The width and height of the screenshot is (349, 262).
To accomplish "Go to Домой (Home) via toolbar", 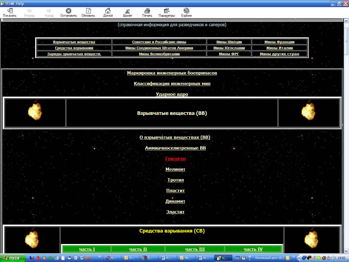I will tap(108, 13).
